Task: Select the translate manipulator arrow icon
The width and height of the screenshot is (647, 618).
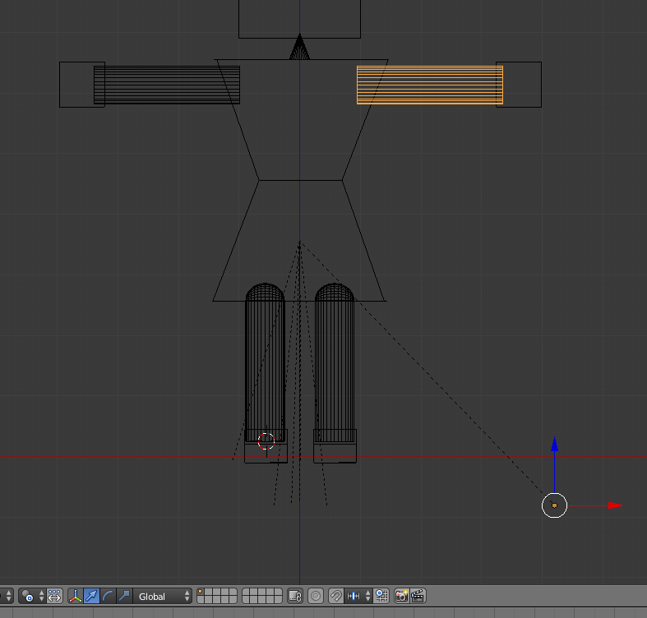Action: tap(91, 596)
